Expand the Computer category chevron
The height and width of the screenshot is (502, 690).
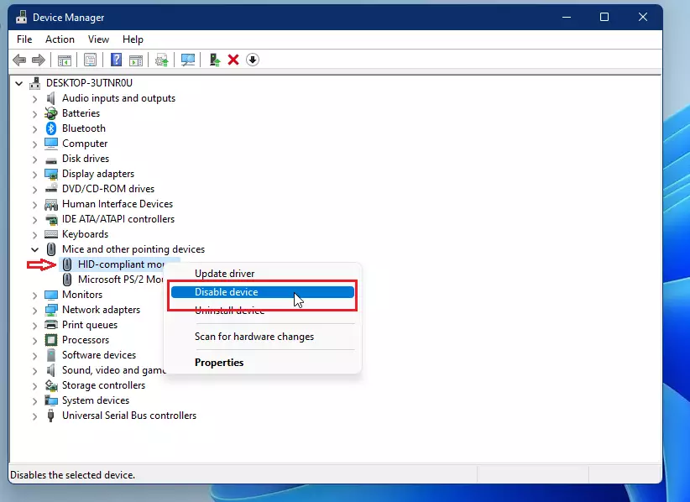pos(34,144)
